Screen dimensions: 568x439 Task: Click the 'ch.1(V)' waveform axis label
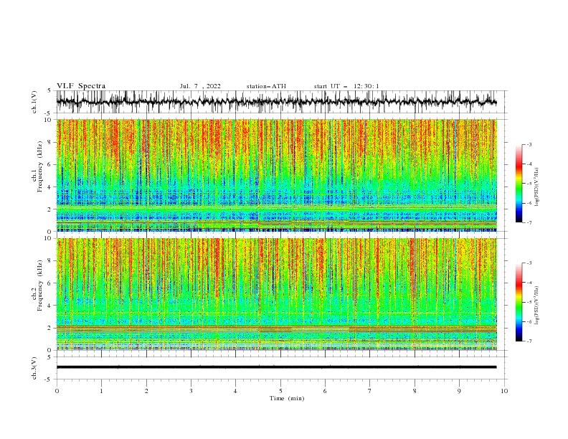(x=34, y=102)
